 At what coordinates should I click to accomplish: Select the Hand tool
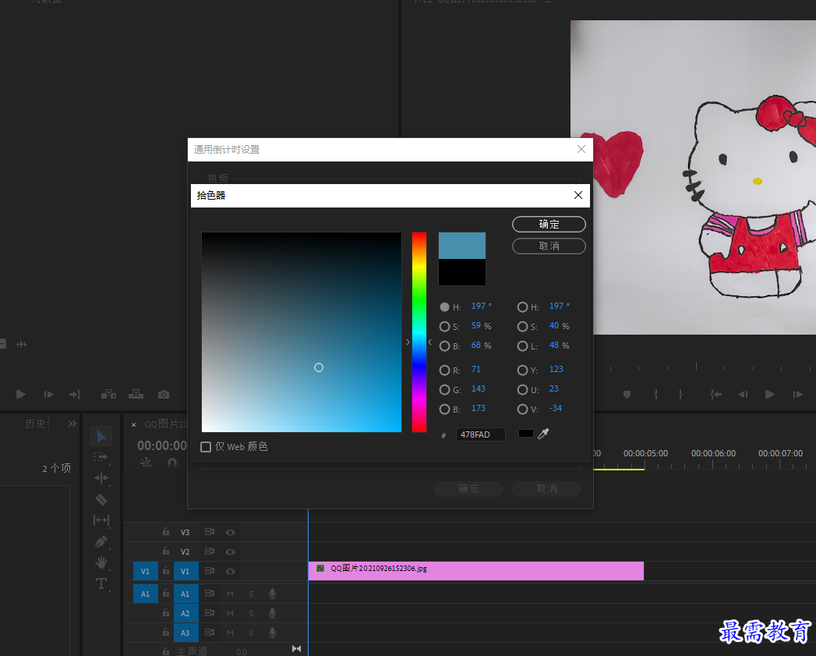point(101,562)
